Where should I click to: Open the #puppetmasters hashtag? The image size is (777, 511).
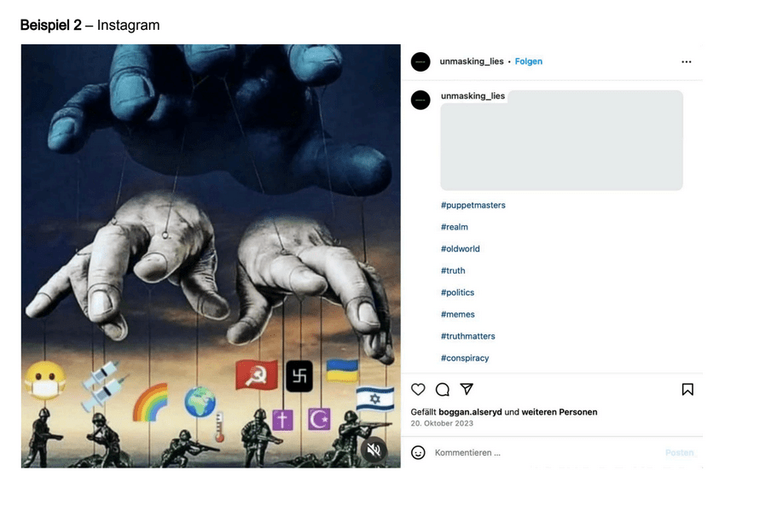click(473, 206)
